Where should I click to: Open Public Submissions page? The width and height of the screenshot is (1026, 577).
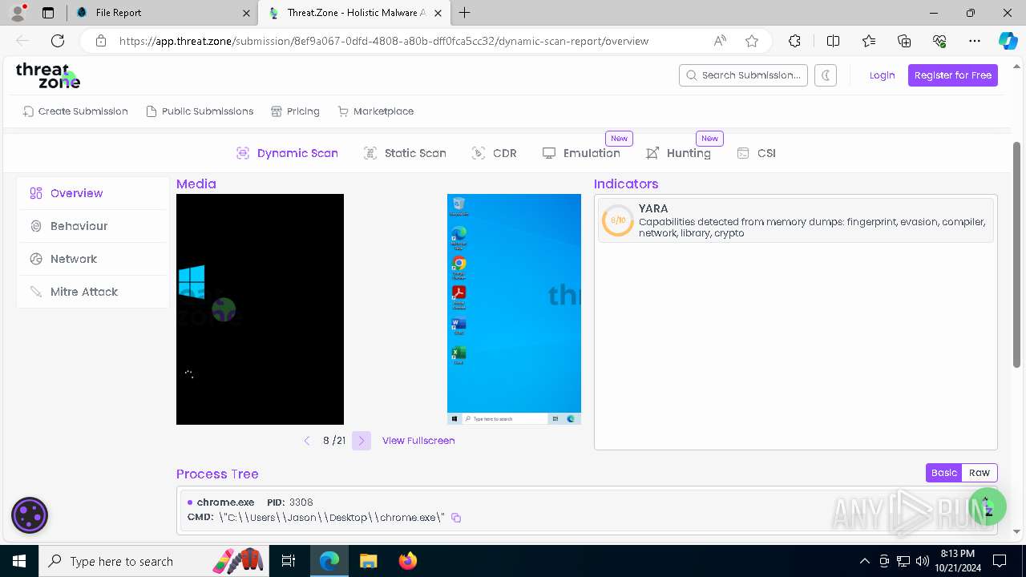tap(200, 111)
